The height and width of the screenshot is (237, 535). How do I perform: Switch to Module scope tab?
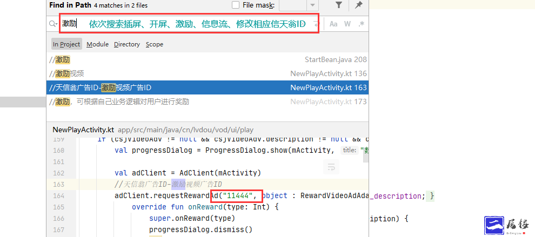[x=98, y=44]
